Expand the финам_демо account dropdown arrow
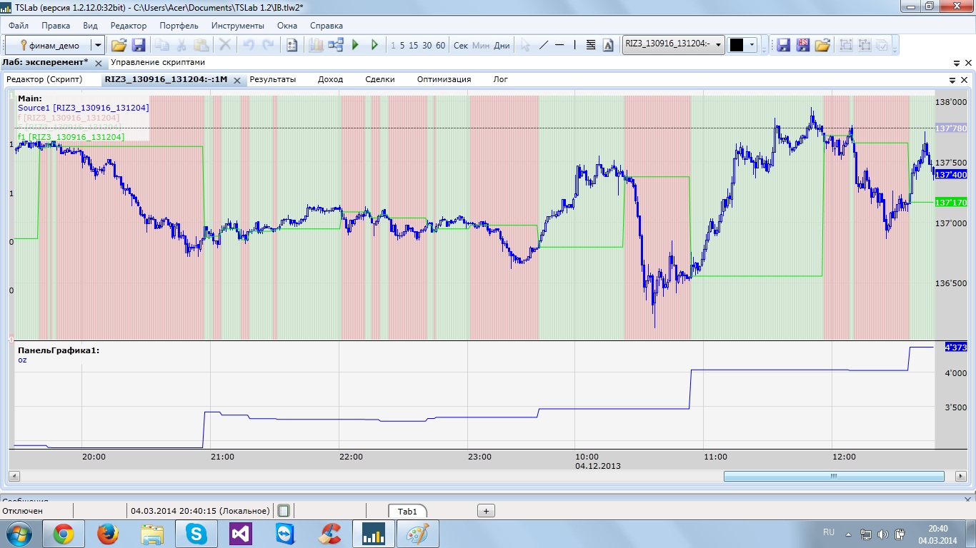 click(98, 45)
